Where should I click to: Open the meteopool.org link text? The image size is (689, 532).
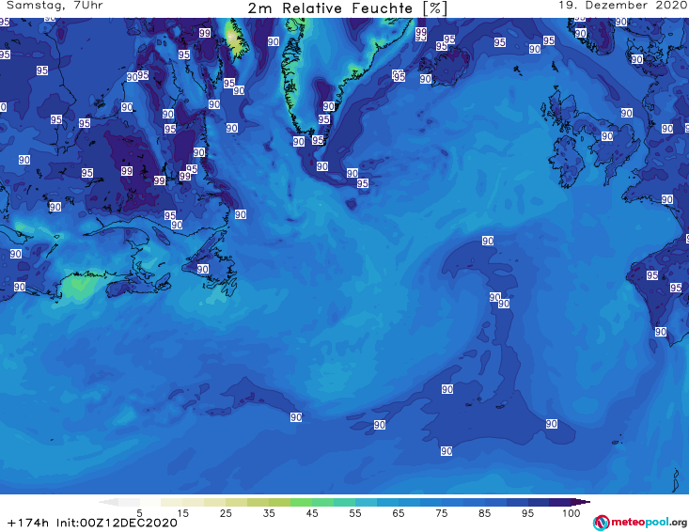(649, 522)
